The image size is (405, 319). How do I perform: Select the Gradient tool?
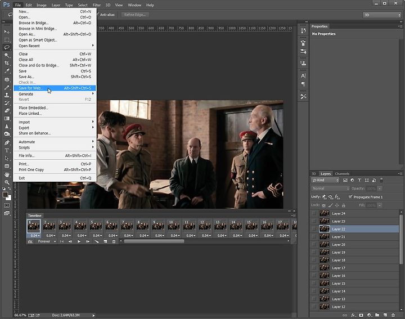7,119
